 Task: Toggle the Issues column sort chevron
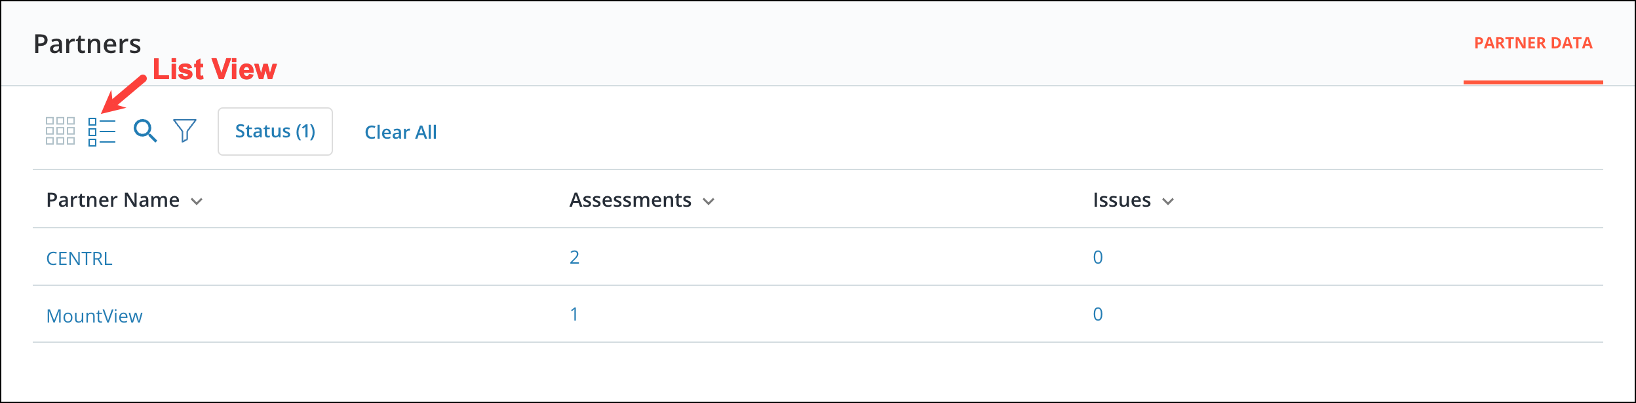click(x=1168, y=201)
